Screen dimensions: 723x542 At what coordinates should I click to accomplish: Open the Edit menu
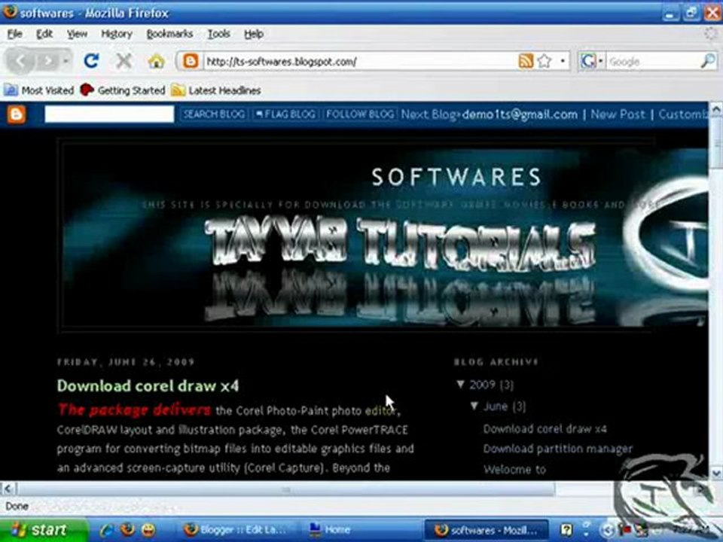44,34
